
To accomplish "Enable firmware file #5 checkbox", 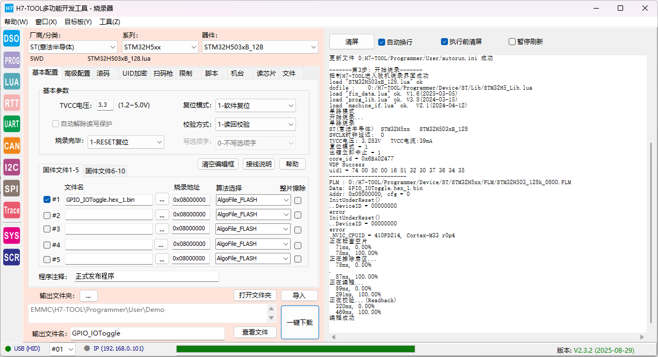I will click(x=47, y=259).
